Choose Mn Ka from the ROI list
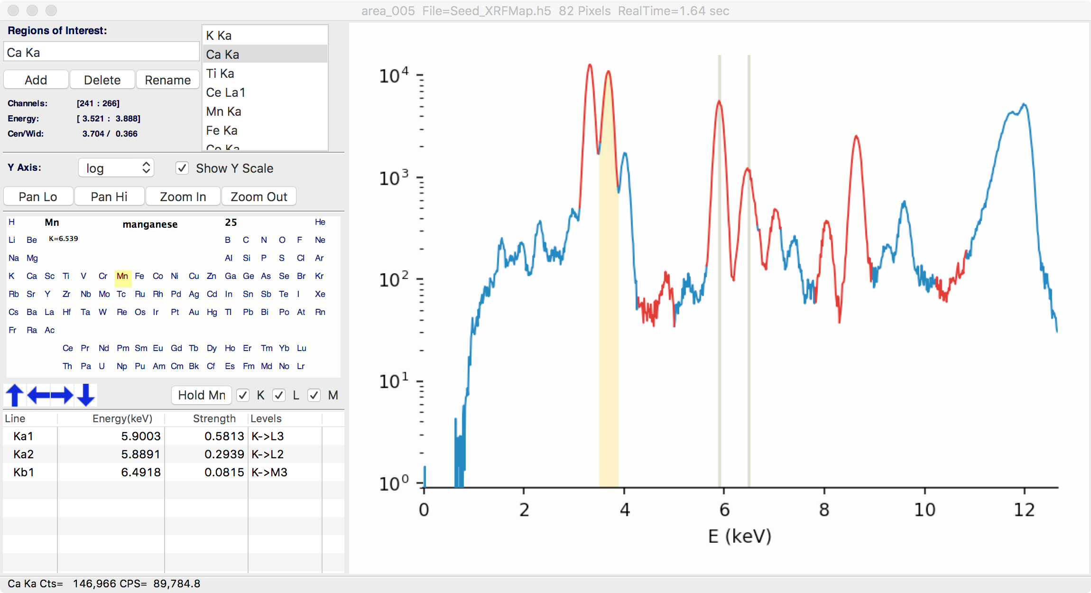The height and width of the screenshot is (593, 1091). click(224, 111)
